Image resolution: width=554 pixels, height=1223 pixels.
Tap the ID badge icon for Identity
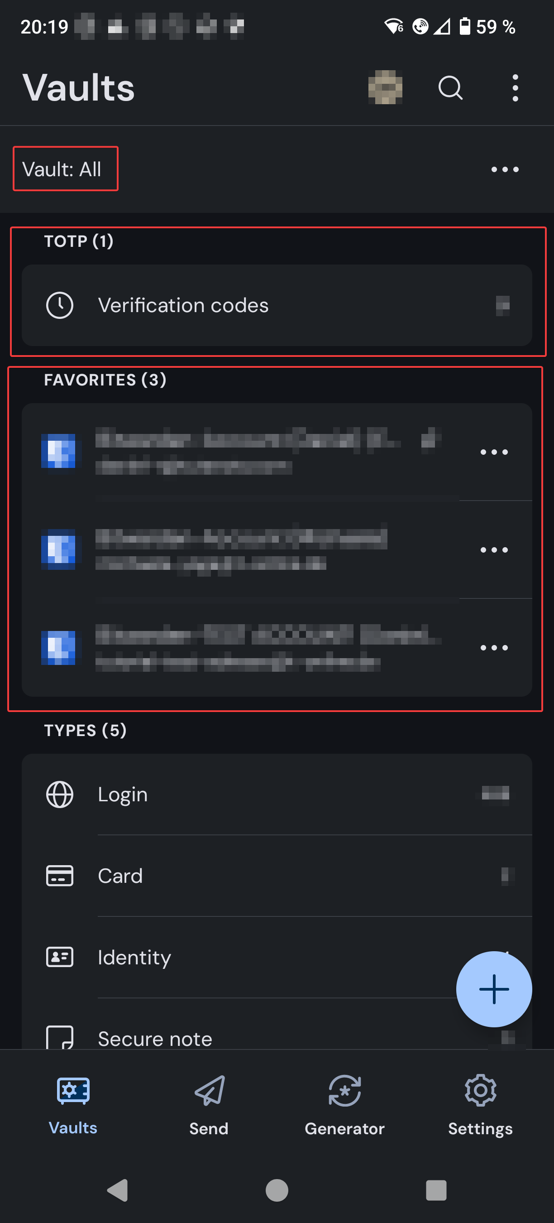(60, 957)
